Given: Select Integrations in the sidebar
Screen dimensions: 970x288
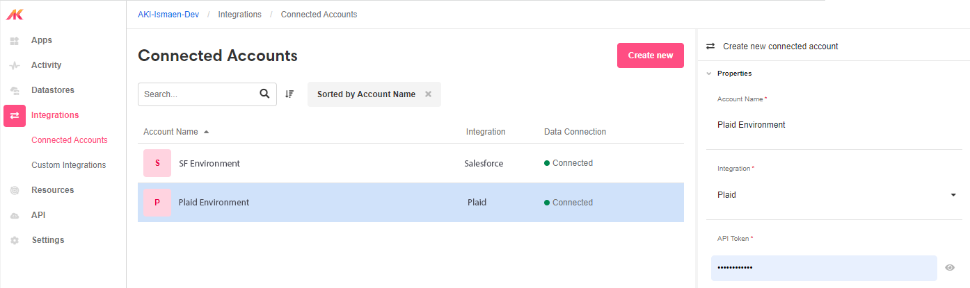Looking at the screenshot, I should (55, 115).
